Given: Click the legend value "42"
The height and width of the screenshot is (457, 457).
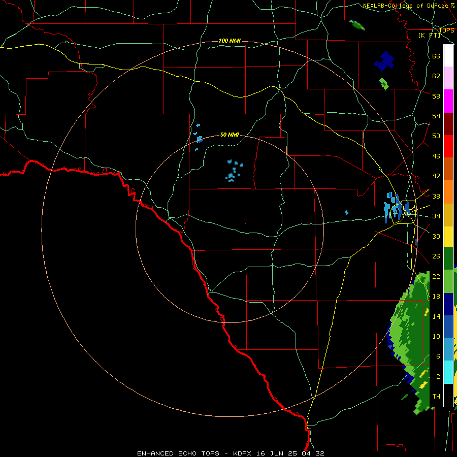Looking at the screenshot, I should [436, 176].
